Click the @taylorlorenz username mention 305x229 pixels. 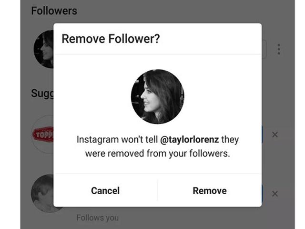(x=190, y=140)
